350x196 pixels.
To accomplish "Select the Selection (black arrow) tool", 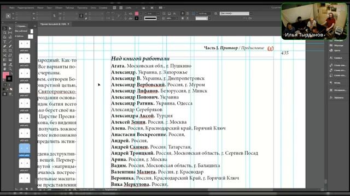I will [5, 28].
